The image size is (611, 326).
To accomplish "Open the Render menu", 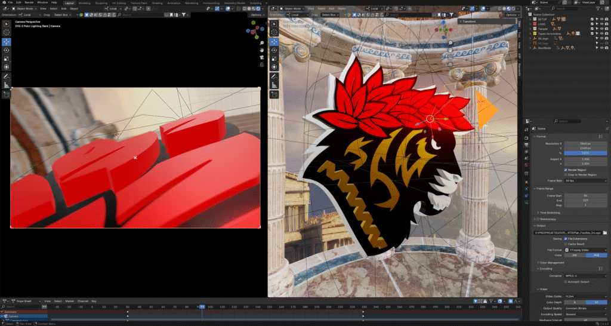I will [x=29, y=2].
